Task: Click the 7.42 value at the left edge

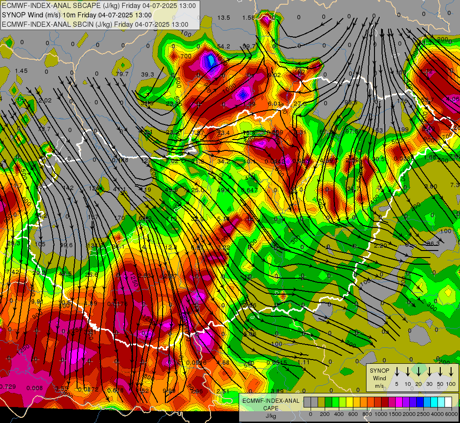Action: pyautogui.click(x=12, y=272)
